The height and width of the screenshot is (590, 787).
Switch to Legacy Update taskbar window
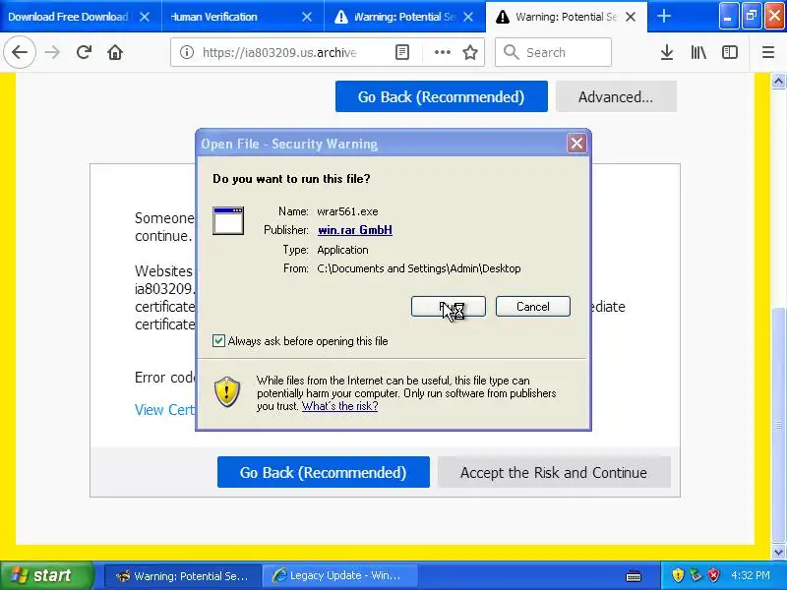[x=339, y=575]
